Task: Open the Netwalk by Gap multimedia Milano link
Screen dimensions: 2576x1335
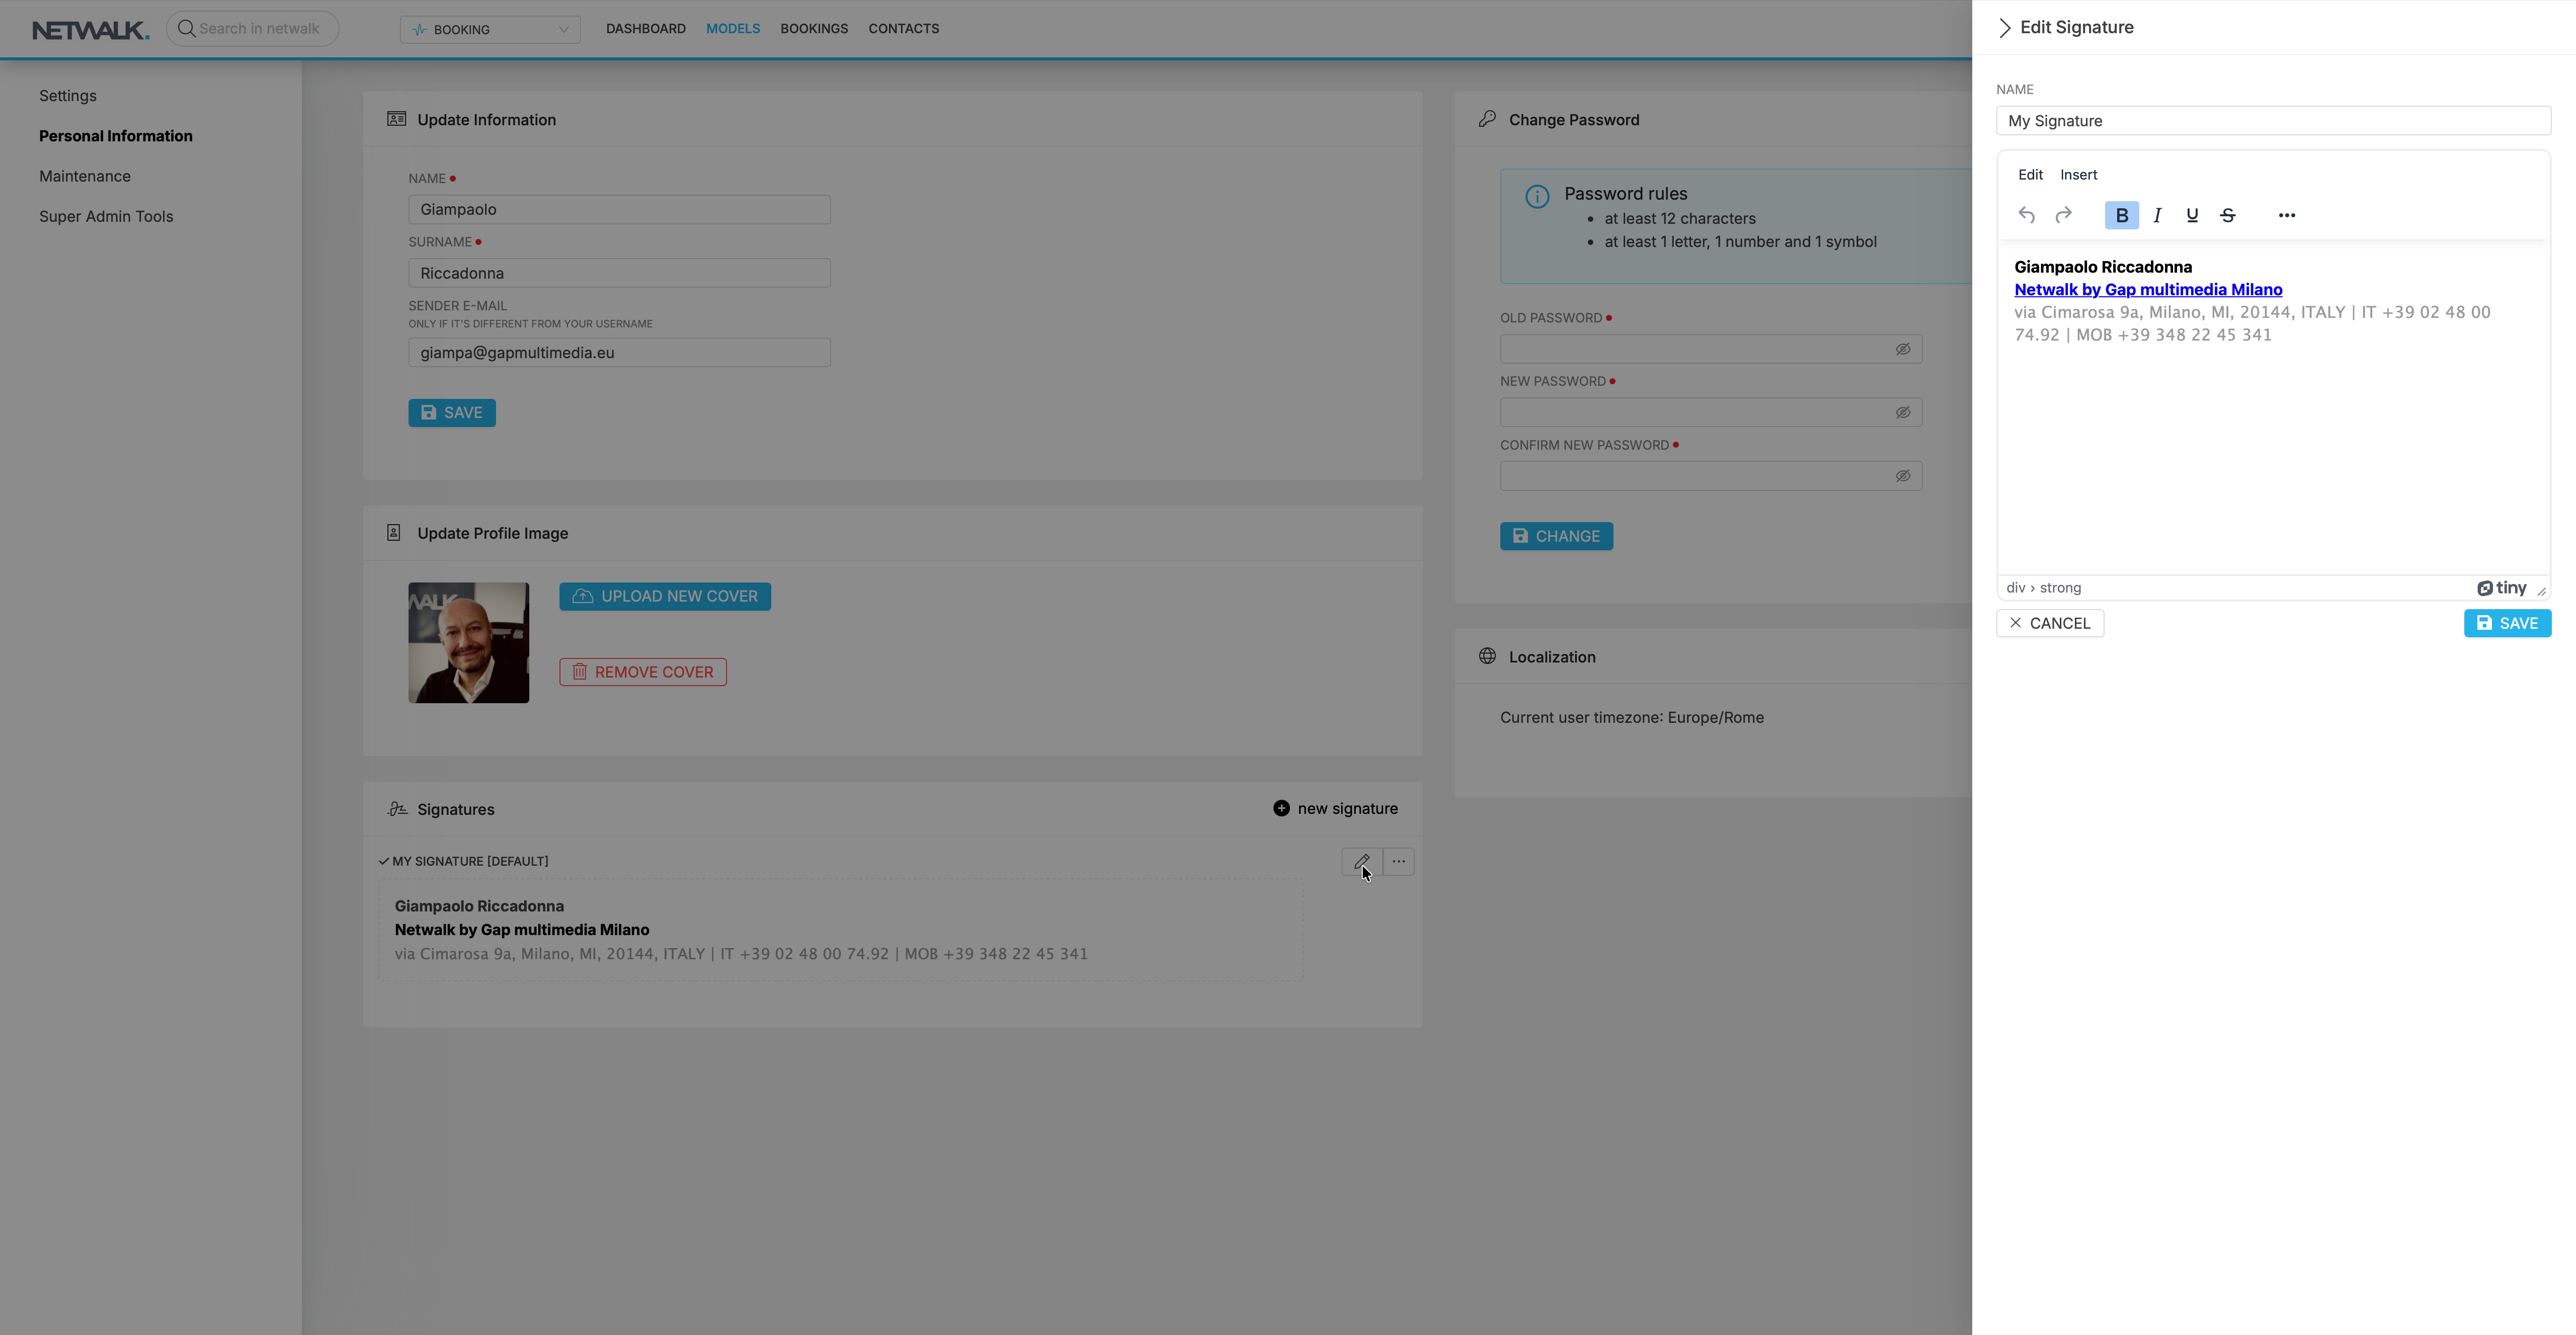Action: pyautogui.click(x=2148, y=289)
